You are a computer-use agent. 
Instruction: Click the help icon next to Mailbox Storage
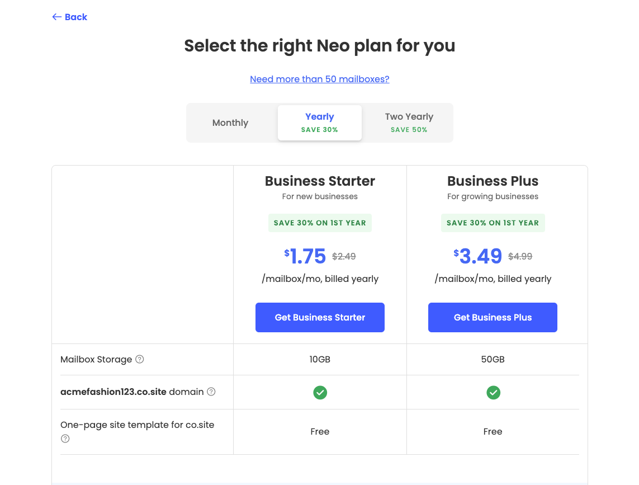[139, 359]
